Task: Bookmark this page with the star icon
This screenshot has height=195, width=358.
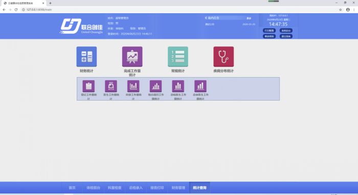Action: pos(341,10)
